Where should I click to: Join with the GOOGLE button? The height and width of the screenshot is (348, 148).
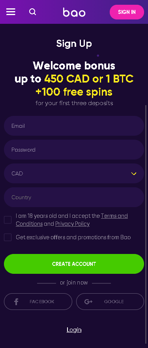point(110,302)
